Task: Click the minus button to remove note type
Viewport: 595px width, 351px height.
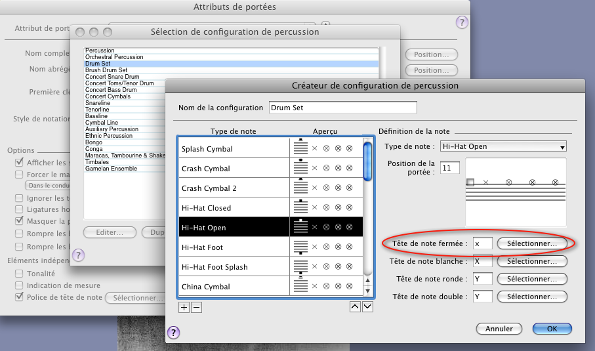Action: point(196,306)
